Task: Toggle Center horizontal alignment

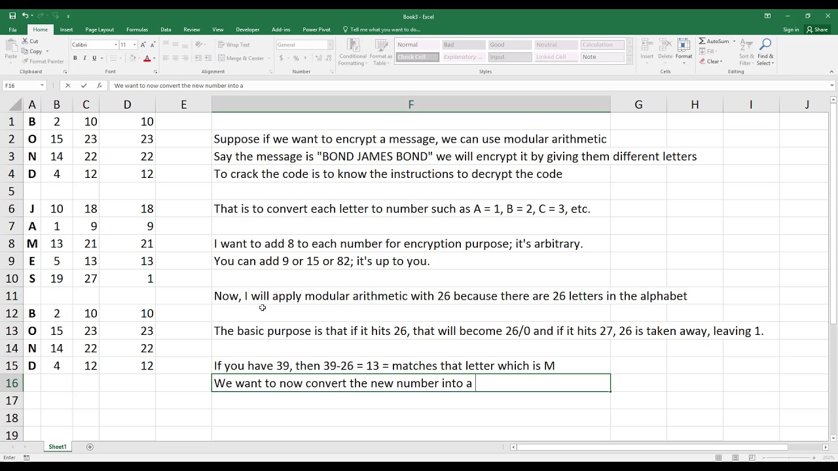Action: pos(175,58)
